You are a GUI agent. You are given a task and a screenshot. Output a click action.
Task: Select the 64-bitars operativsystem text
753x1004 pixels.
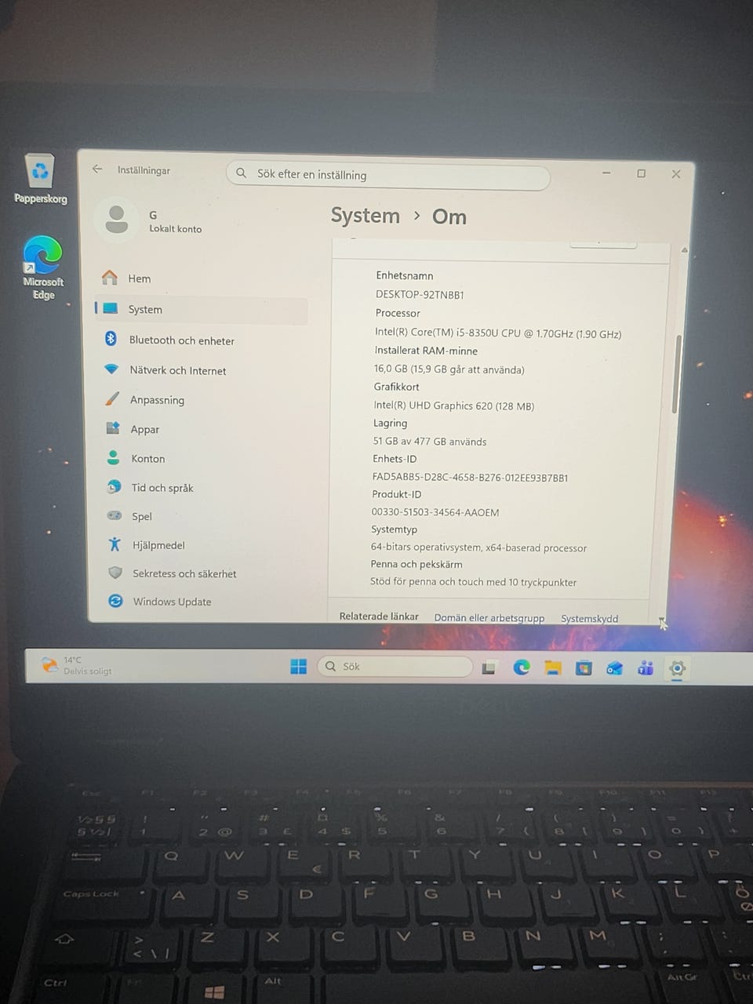[478, 547]
